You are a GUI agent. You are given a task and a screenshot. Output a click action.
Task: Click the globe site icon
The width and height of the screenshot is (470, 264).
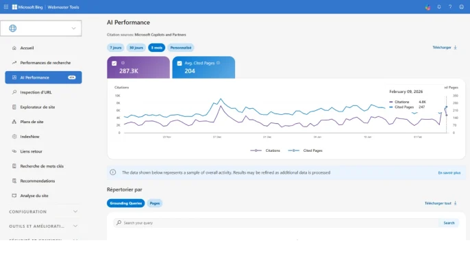point(12,29)
